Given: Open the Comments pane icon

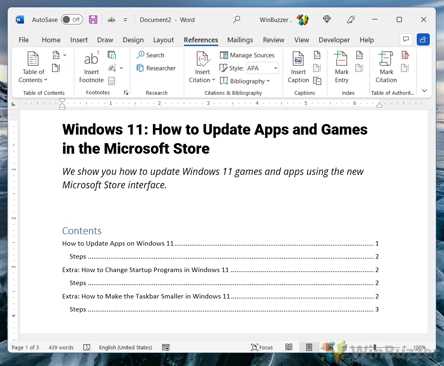Looking at the screenshot, I should pyautogui.click(x=405, y=39).
